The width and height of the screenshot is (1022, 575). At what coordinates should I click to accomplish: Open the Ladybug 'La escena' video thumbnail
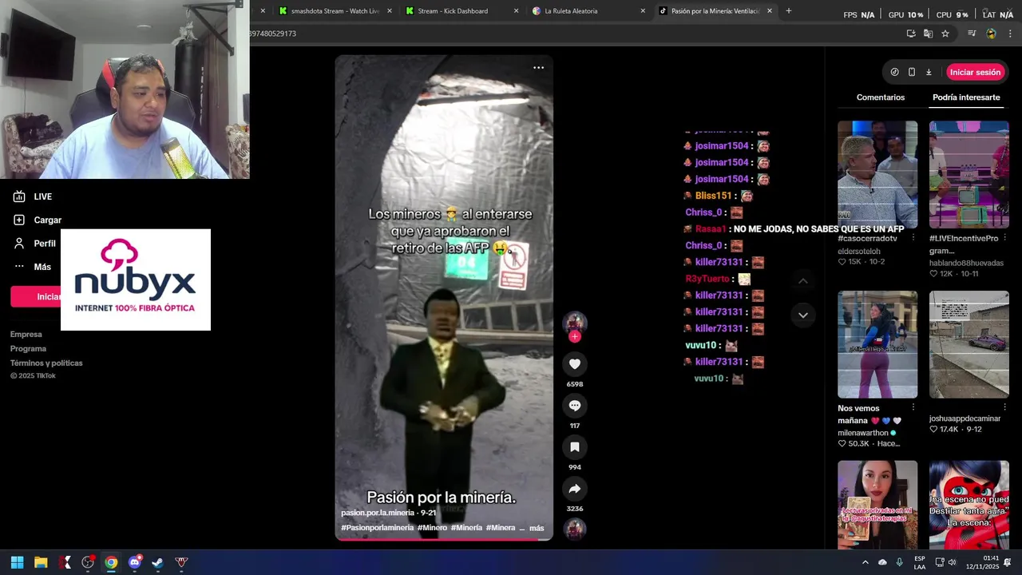point(969,505)
